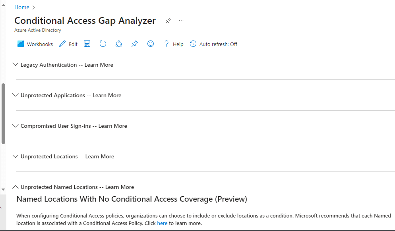Click the 'here' learn more link
Screen dimensions: 395x231
click(x=162, y=223)
